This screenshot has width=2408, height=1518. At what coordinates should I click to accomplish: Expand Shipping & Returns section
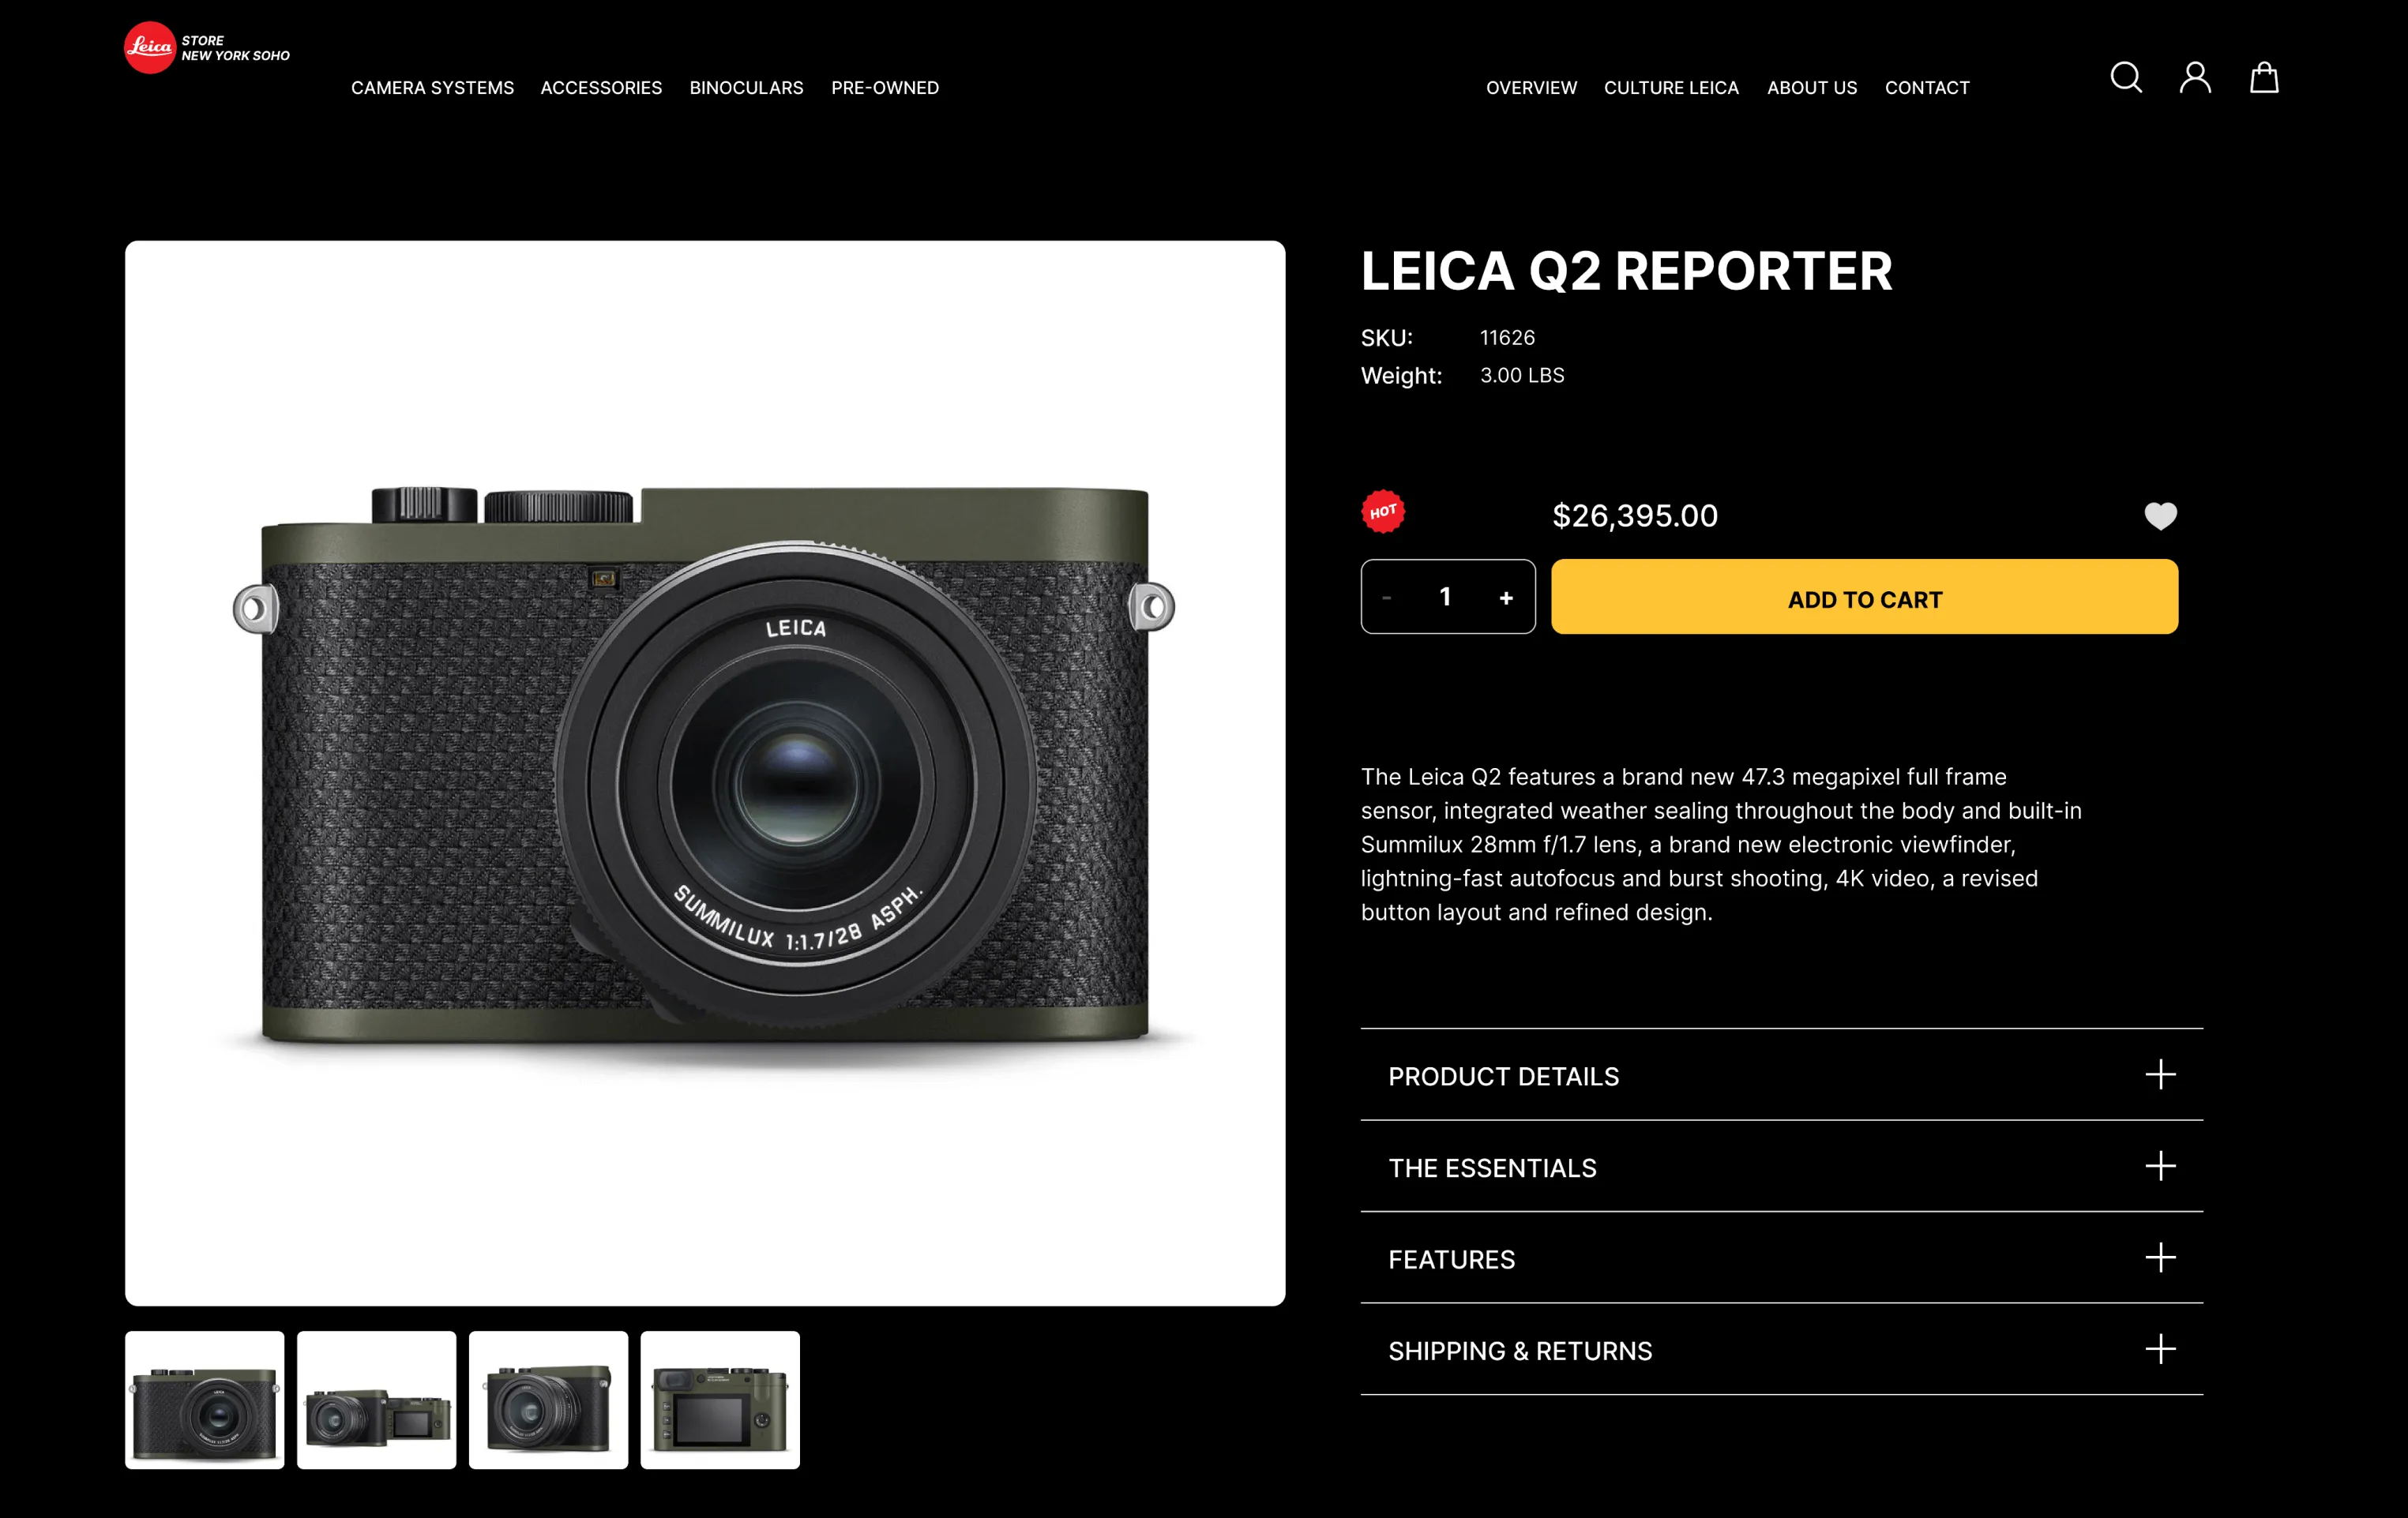[1782, 1350]
